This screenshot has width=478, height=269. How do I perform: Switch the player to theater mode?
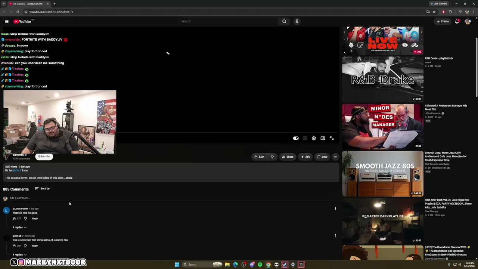(x=323, y=138)
